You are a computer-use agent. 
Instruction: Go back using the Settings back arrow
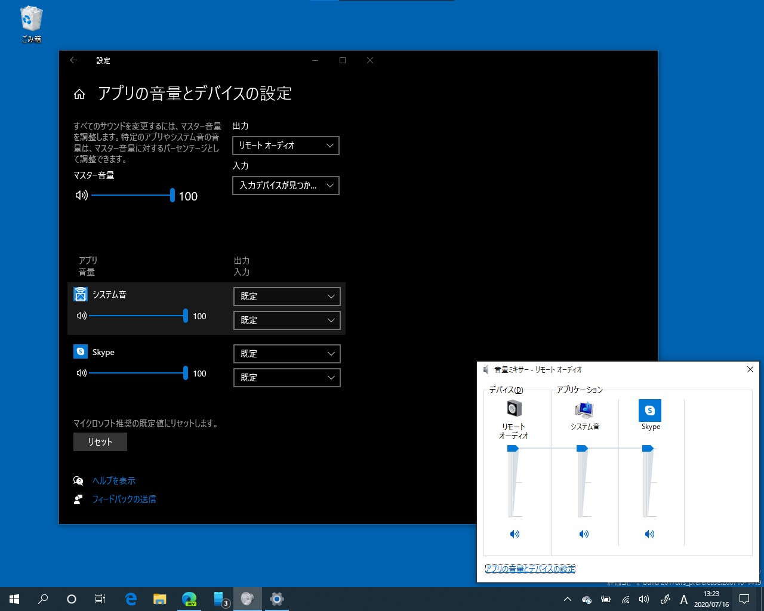(x=73, y=60)
